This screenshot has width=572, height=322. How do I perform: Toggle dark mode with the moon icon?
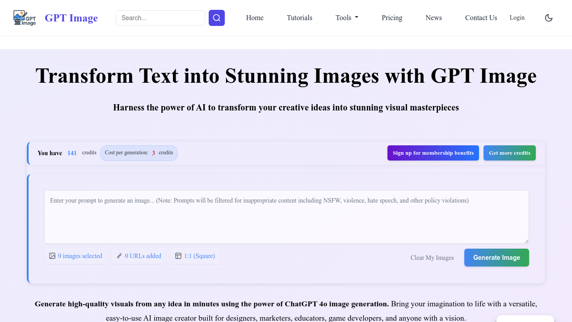(x=548, y=18)
